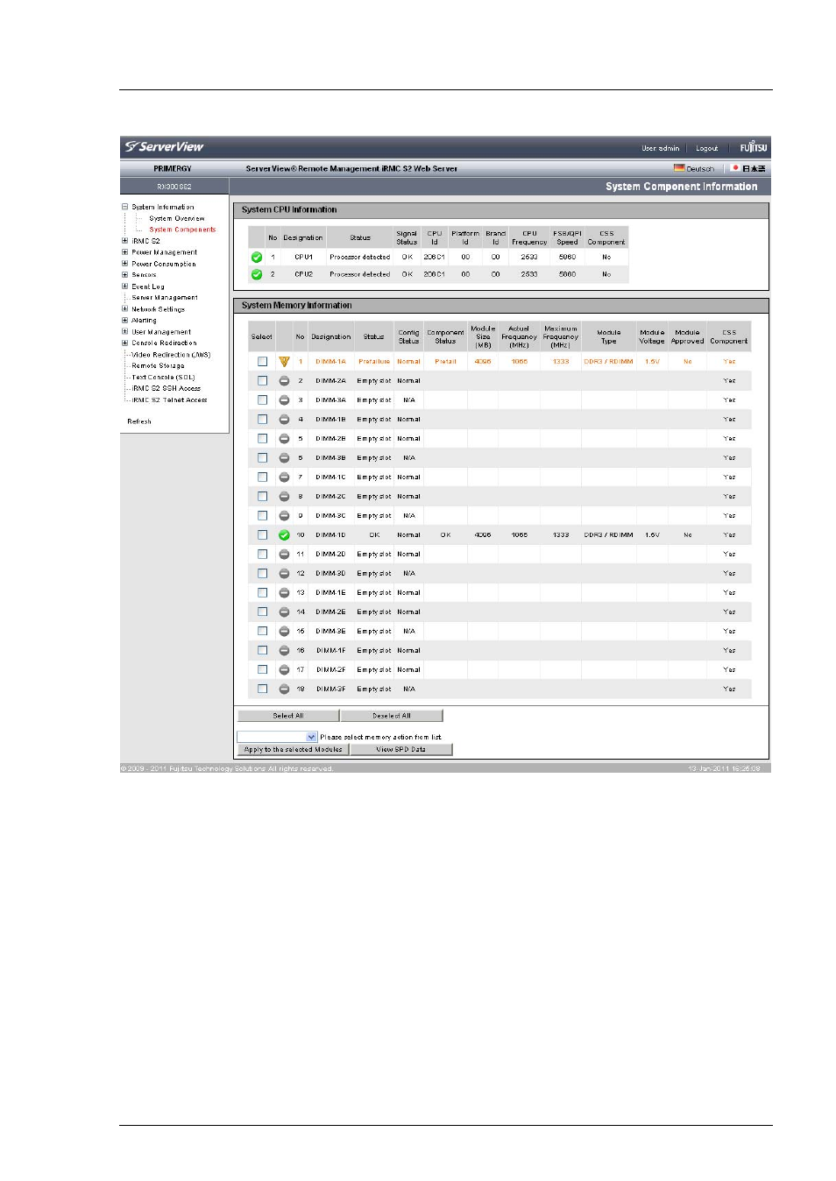
Task: Click the Select All button
Action: [x=288, y=716]
